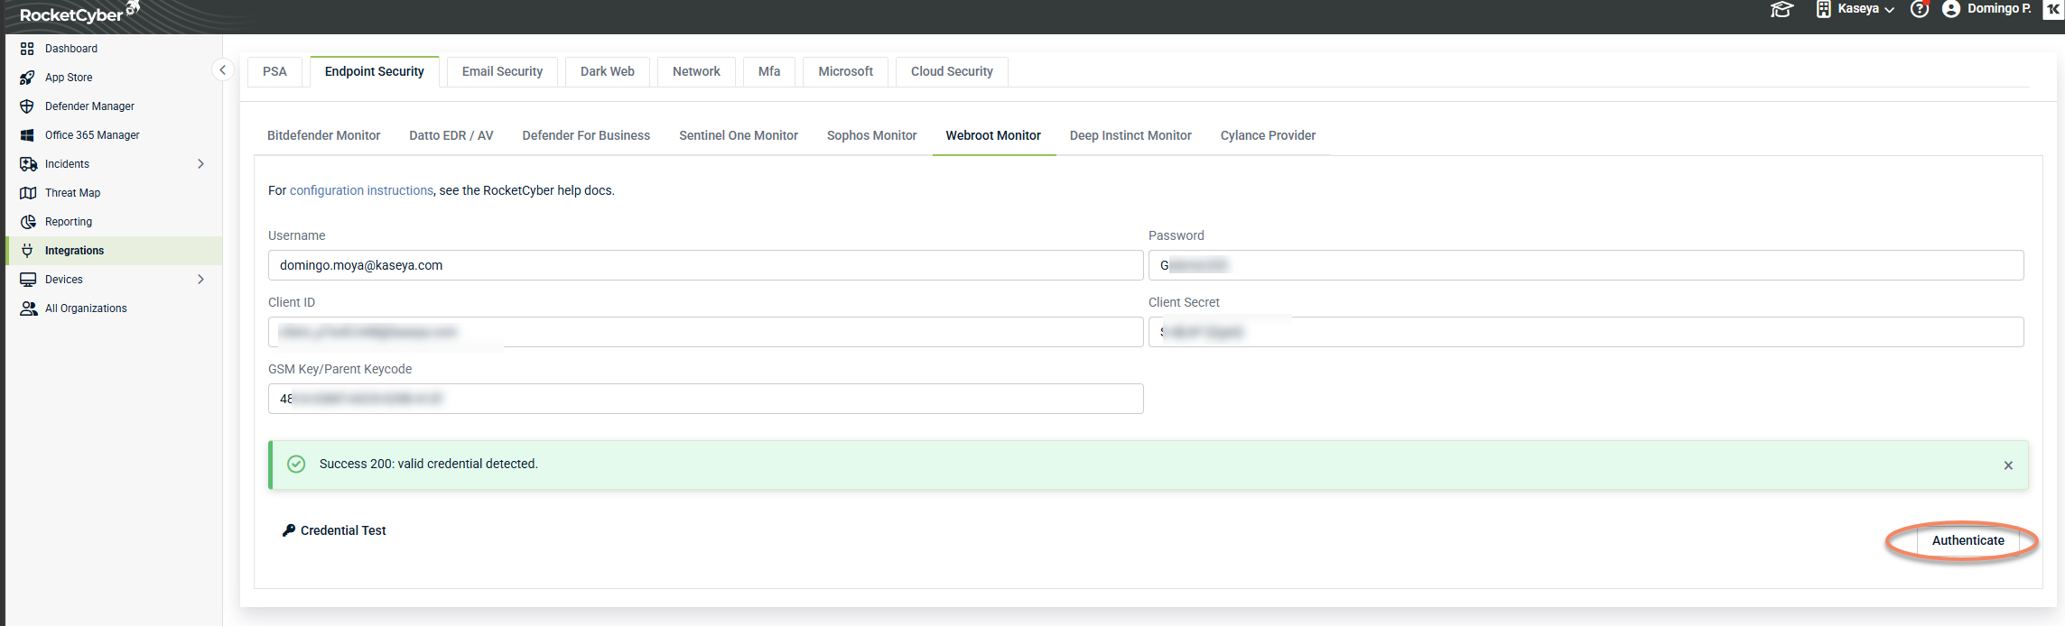Click into the GSM Key/Parent Keycode field

coord(705,399)
